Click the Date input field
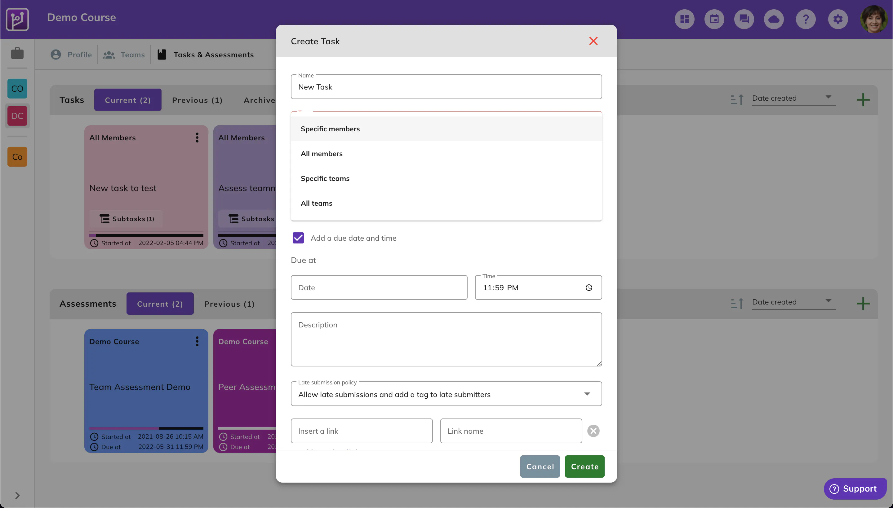 click(x=379, y=287)
